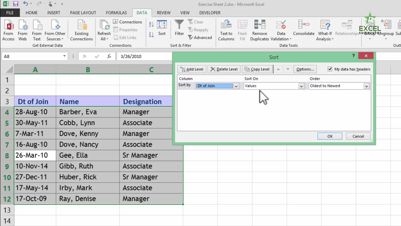Click cell with Ray, Denise
Viewport: 401px width, 226px height.
click(x=88, y=199)
